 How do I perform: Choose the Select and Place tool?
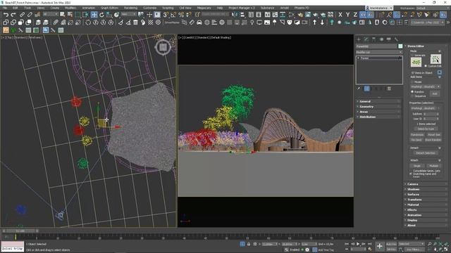click(x=116, y=14)
